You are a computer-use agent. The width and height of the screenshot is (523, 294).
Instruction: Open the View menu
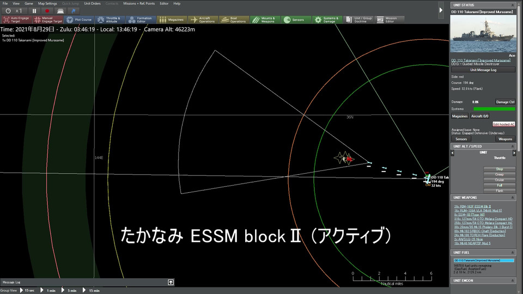[16, 3]
